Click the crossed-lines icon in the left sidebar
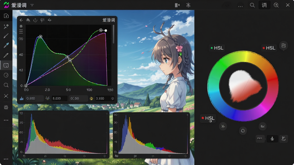Image resolution: width=294 pixels, height=165 pixels. click(6, 96)
